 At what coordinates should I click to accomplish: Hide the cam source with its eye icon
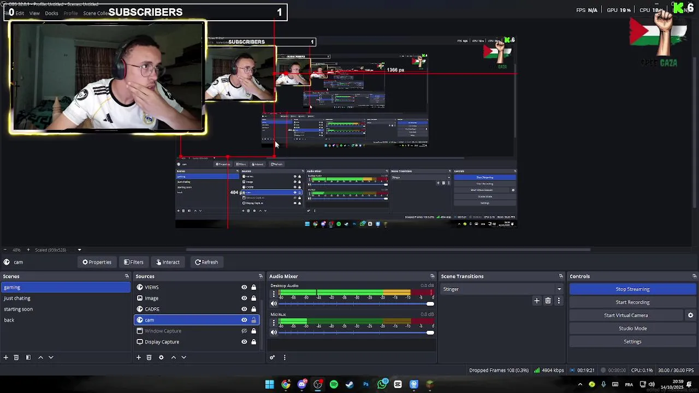tap(244, 320)
